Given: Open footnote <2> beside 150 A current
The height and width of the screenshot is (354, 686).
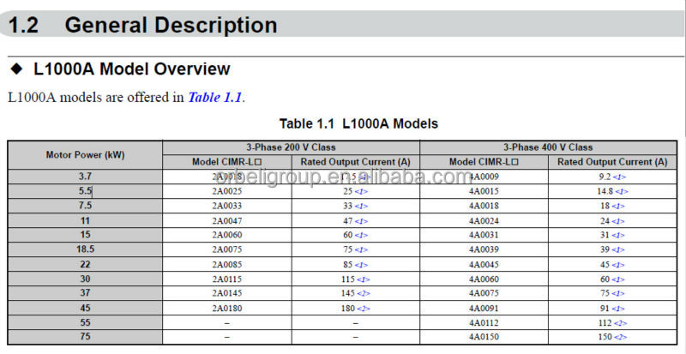Looking at the screenshot, I should pos(620,338).
